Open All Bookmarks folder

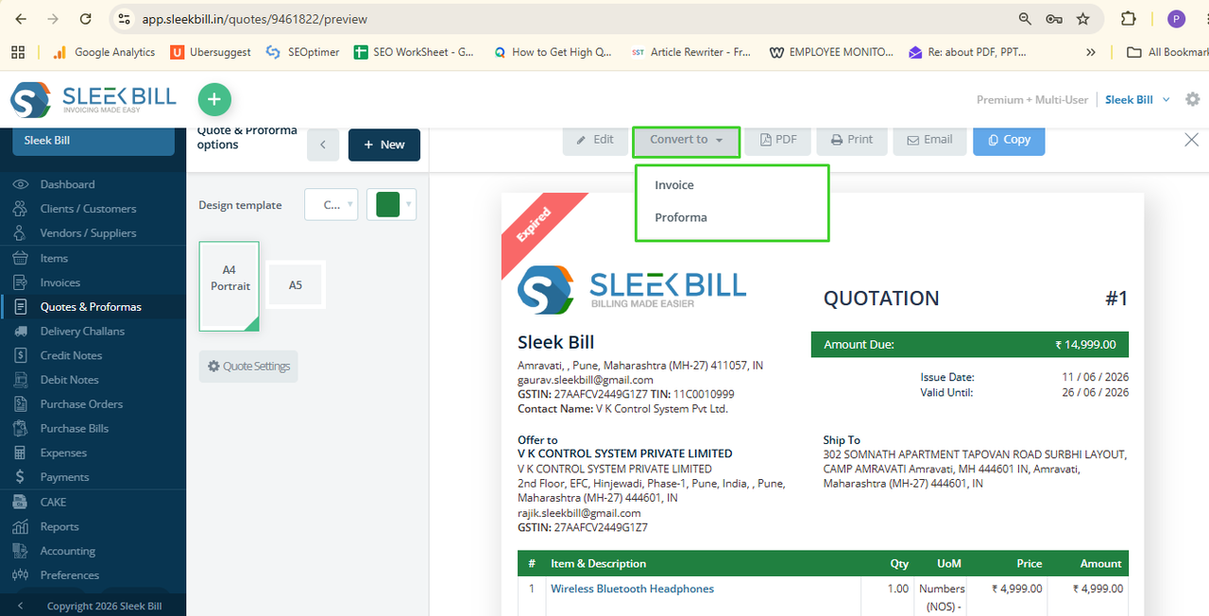tap(1167, 52)
